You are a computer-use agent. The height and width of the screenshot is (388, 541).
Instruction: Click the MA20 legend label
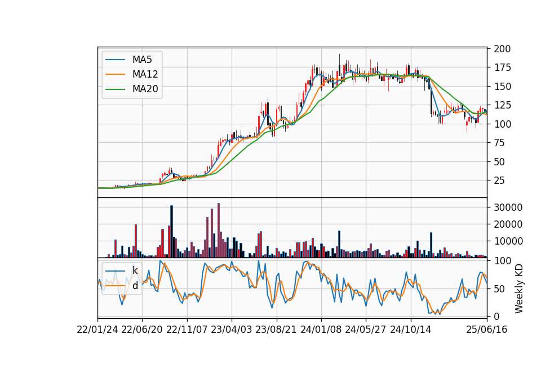click(145, 89)
